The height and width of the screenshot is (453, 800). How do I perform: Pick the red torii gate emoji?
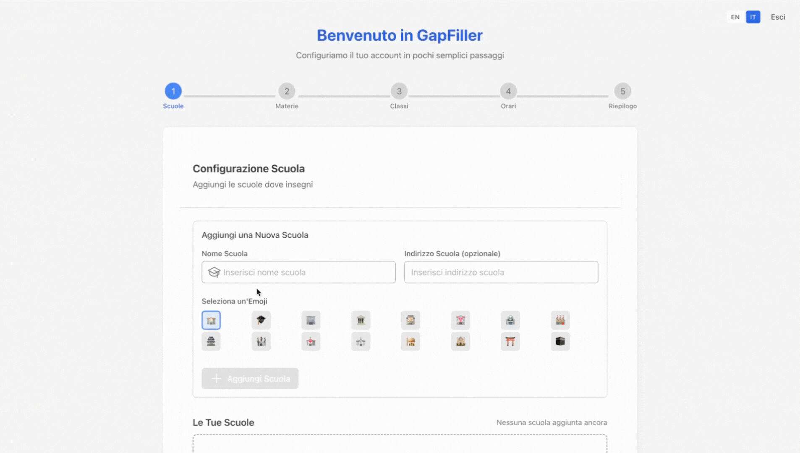point(510,341)
